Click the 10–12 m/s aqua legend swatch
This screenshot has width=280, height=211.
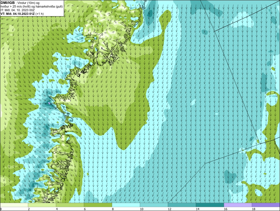[154, 205]
